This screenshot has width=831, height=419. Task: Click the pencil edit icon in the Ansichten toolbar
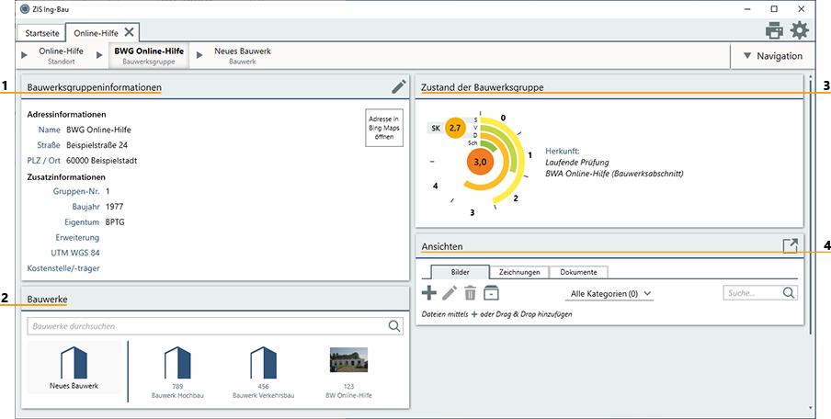(x=449, y=293)
